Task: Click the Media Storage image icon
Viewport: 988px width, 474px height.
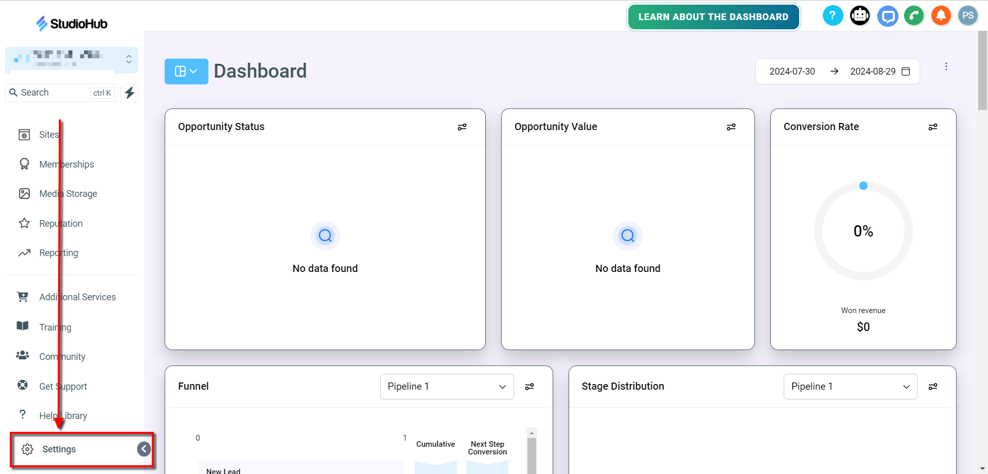Action: pyautogui.click(x=24, y=193)
